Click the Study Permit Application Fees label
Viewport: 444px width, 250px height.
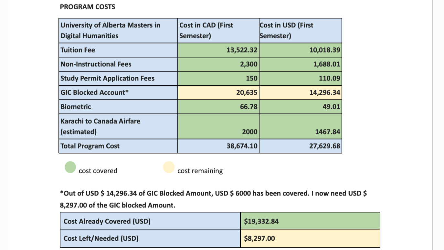click(108, 78)
